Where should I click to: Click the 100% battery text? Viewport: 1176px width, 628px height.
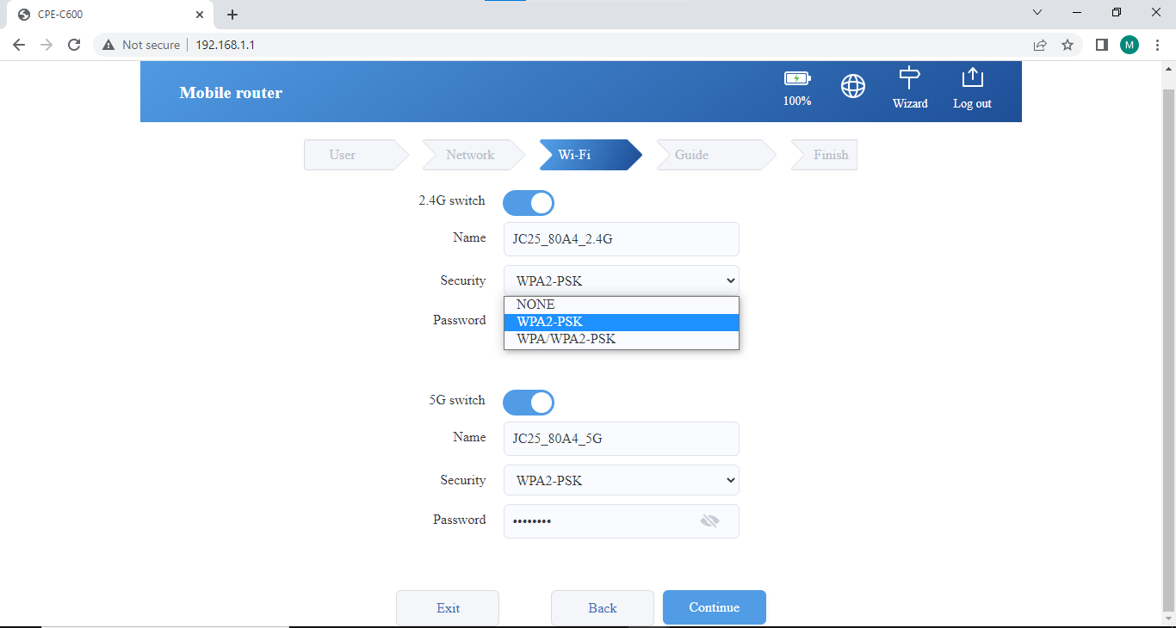pyautogui.click(x=797, y=101)
